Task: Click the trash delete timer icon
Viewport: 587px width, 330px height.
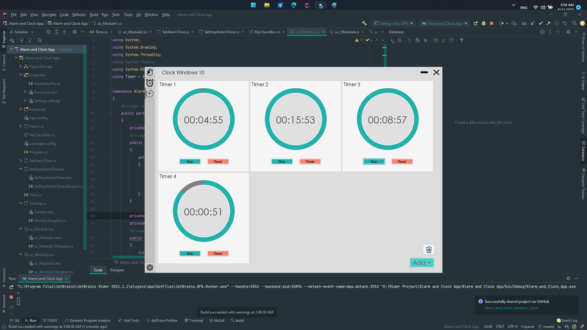Action: (429, 250)
